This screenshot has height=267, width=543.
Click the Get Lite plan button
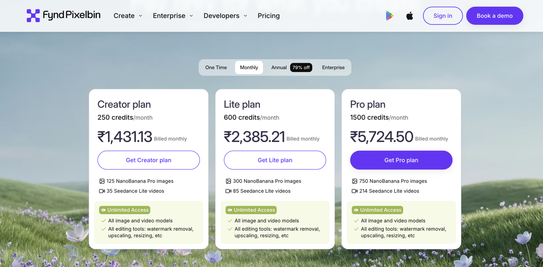click(x=275, y=160)
